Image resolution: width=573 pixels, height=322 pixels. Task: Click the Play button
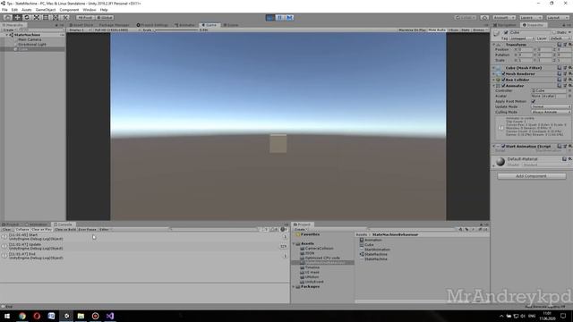270,18
